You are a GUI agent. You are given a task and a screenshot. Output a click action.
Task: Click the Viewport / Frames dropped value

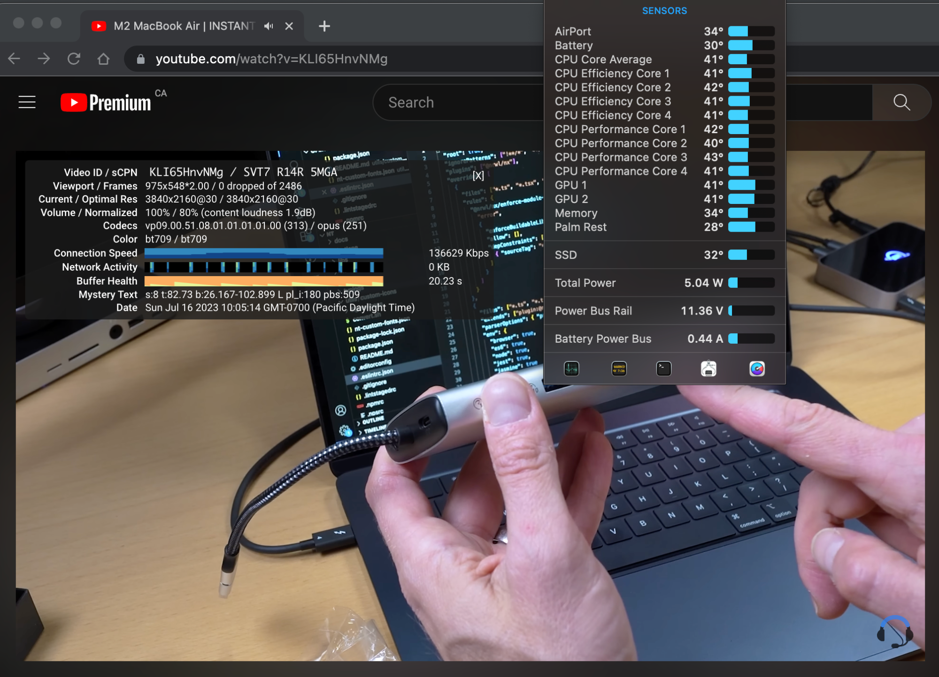click(x=223, y=186)
